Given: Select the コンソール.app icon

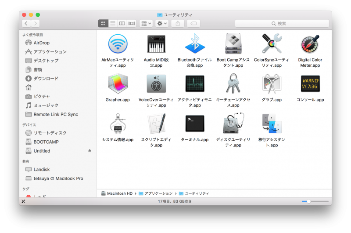Looking at the screenshot, I should [310, 84].
